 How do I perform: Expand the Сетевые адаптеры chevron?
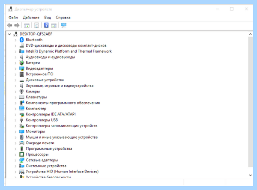pyautogui.click(x=15, y=160)
